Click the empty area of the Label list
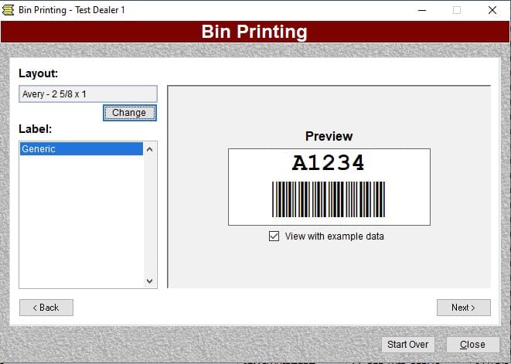 click(81, 224)
